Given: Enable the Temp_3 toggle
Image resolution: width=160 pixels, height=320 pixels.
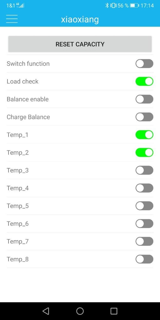Looking at the screenshot, I should click(x=144, y=170).
